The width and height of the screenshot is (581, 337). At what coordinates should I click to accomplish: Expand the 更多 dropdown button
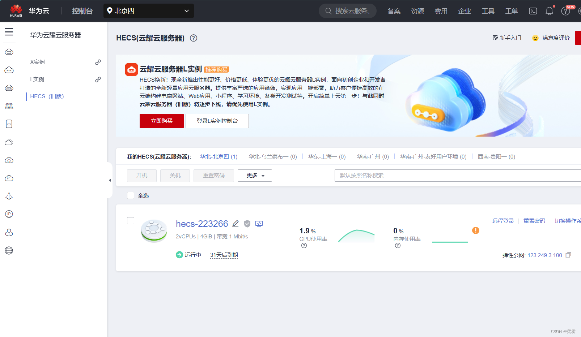coord(255,176)
